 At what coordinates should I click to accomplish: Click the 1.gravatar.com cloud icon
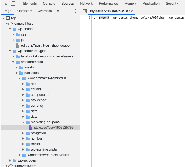coord(11,166)
